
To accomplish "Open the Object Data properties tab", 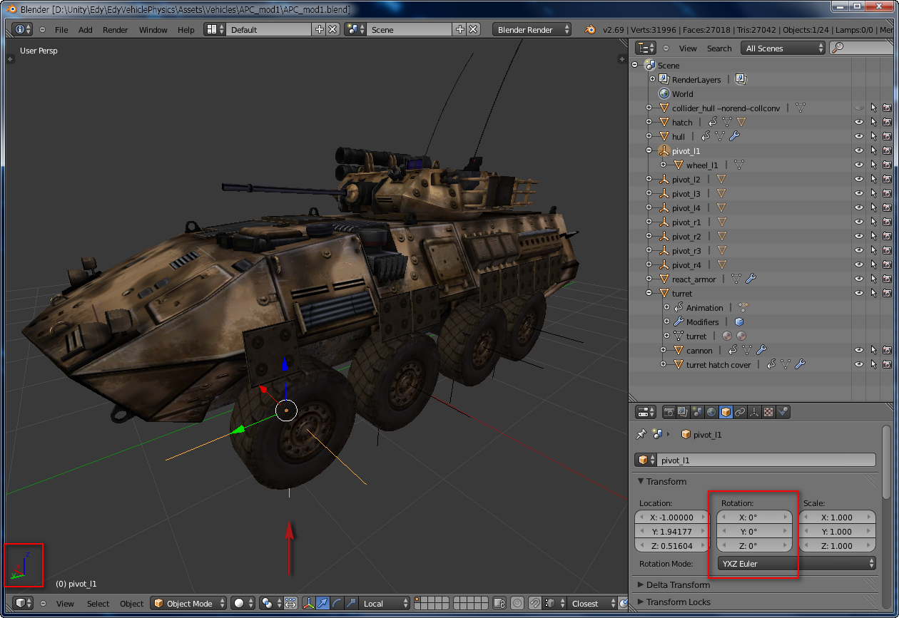I will point(754,412).
